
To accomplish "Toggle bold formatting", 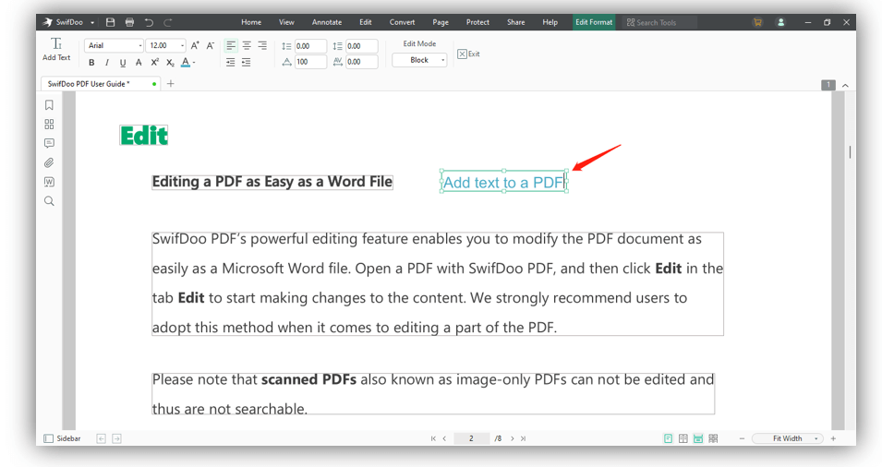I will pyautogui.click(x=91, y=63).
